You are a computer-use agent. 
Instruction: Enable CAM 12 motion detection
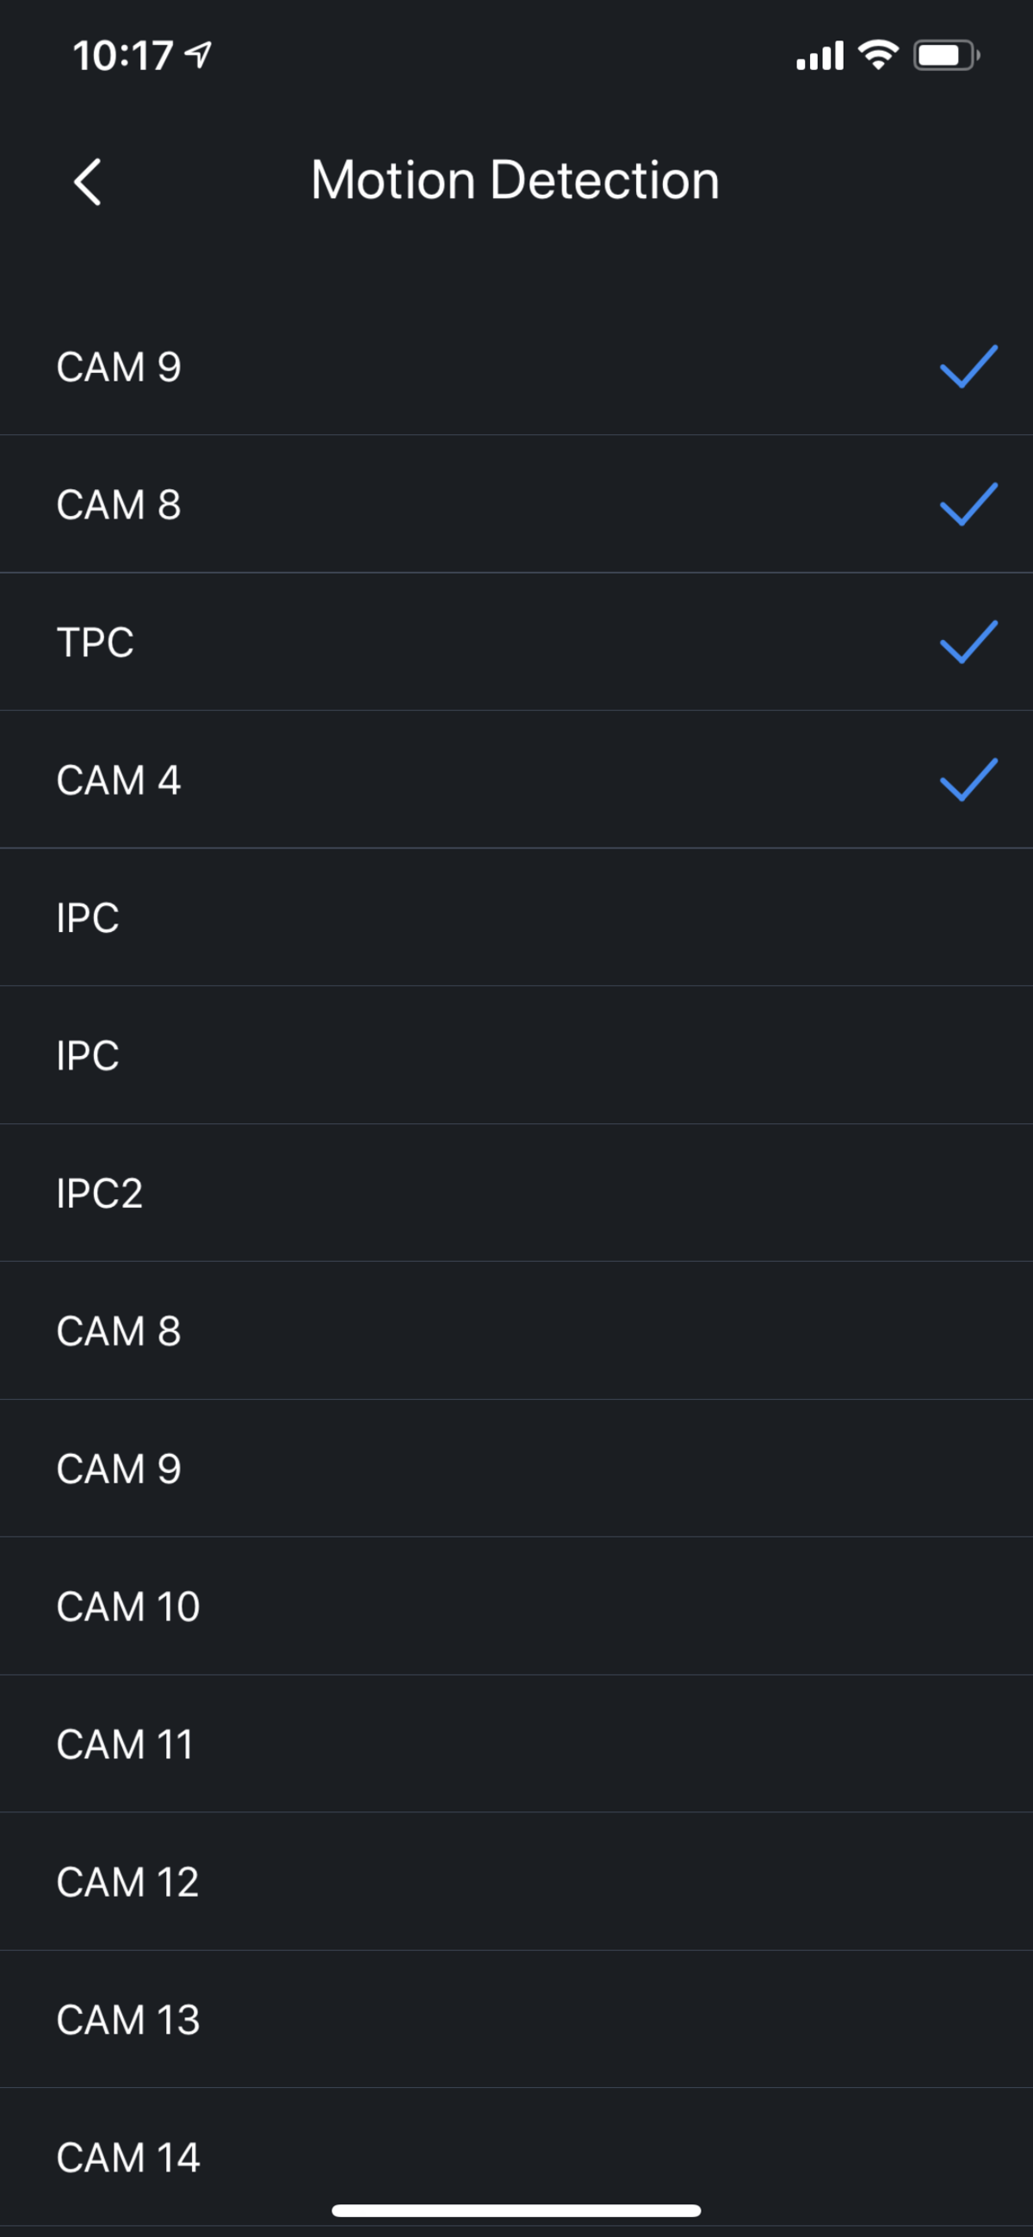pyautogui.click(x=516, y=1882)
